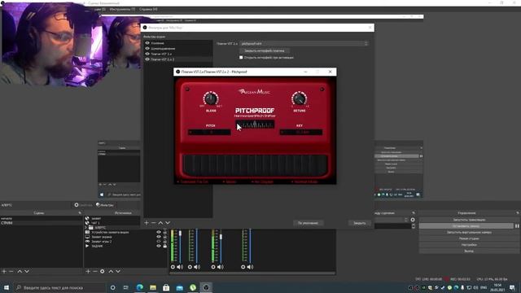Open source properties via gear in sources toolbar
521x293 pixels.
pyautogui.click(x=103, y=271)
